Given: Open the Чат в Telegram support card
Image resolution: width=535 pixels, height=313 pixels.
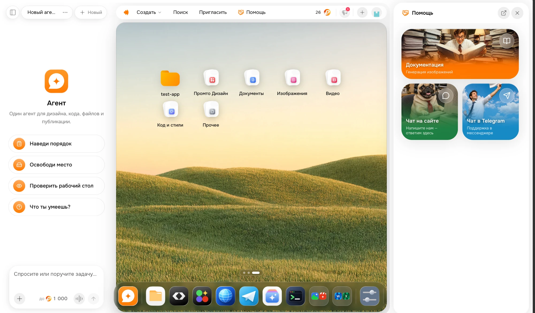Looking at the screenshot, I should (491, 112).
